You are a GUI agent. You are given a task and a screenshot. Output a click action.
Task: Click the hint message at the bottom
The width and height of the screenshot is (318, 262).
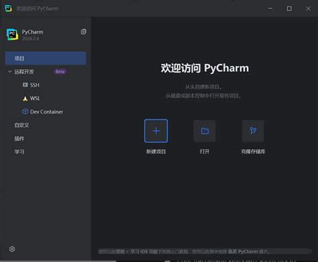coord(184,251)
